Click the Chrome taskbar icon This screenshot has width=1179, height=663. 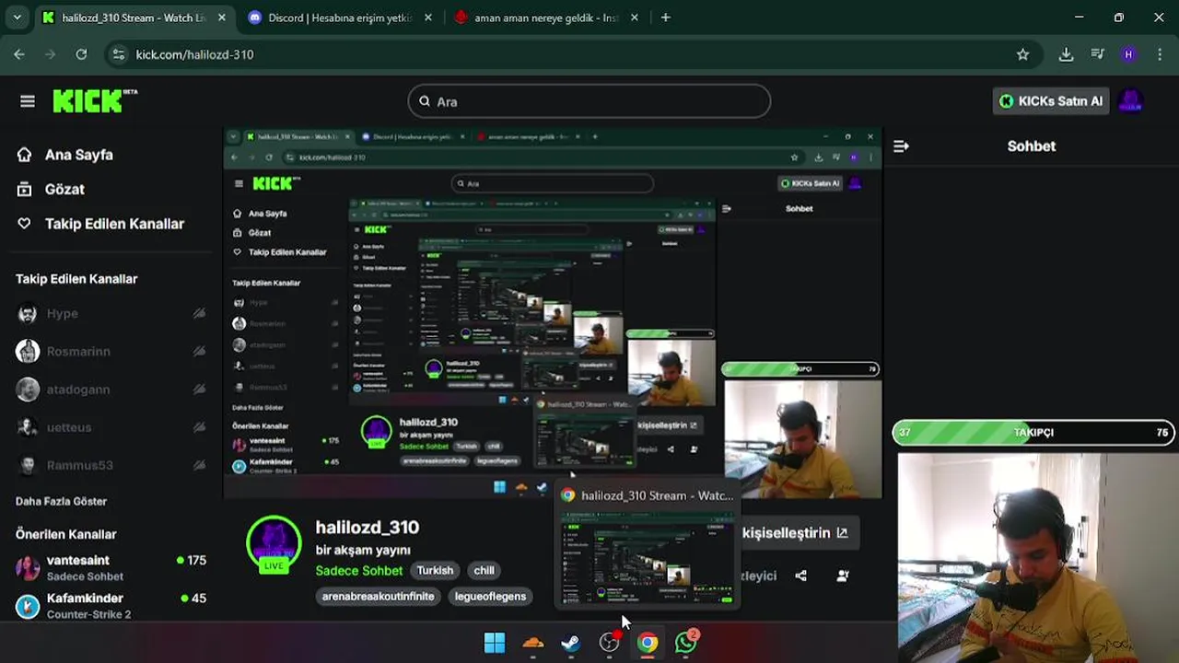(648, 643)
